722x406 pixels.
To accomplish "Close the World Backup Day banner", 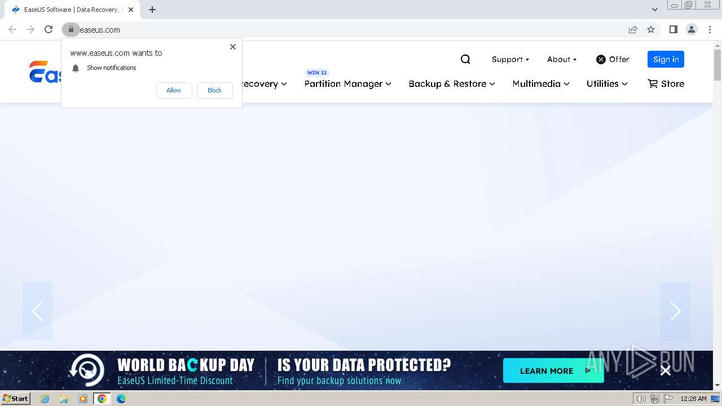I will (x=666, y=370).
